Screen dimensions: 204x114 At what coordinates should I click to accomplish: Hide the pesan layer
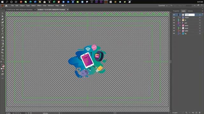point(174,25)
